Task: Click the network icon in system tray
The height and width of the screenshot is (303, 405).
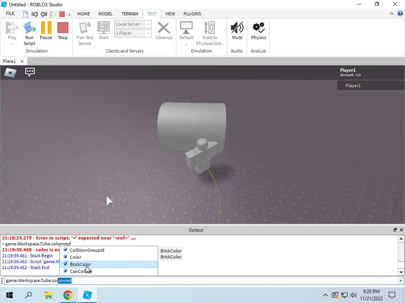Action: (x=344, y=295)
